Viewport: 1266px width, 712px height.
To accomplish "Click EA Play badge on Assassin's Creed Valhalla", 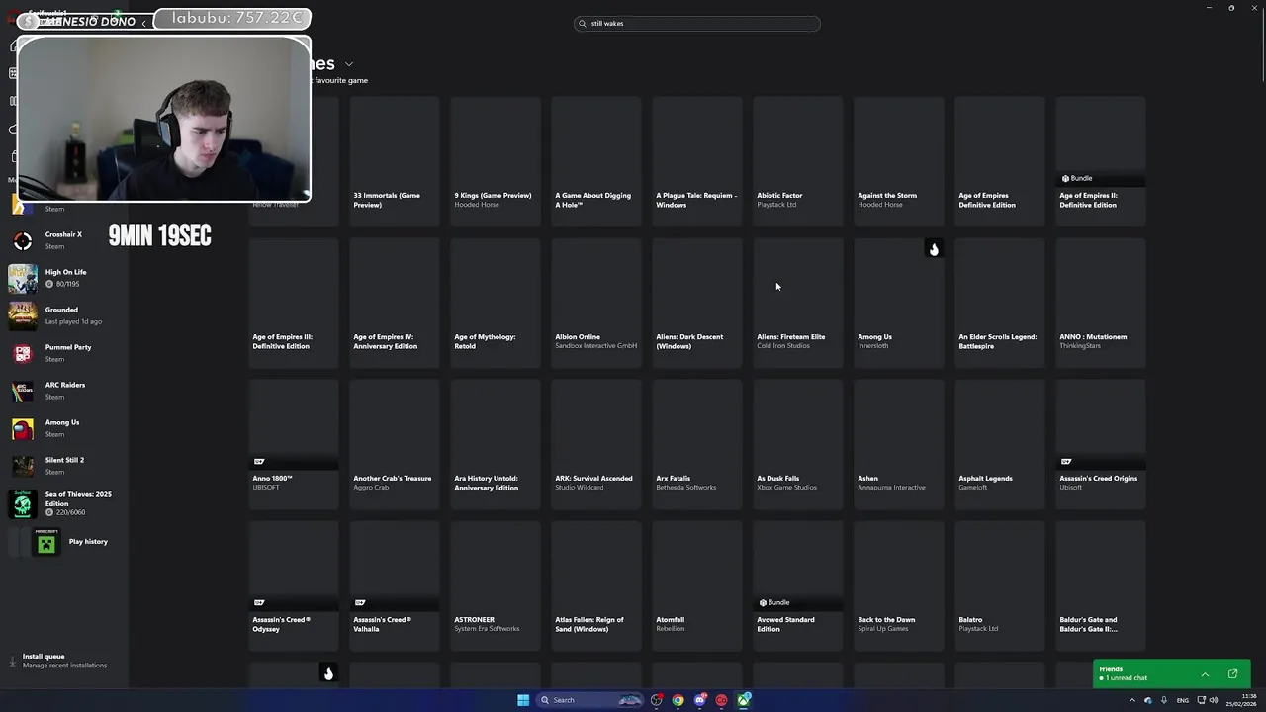I will [360, 602].
